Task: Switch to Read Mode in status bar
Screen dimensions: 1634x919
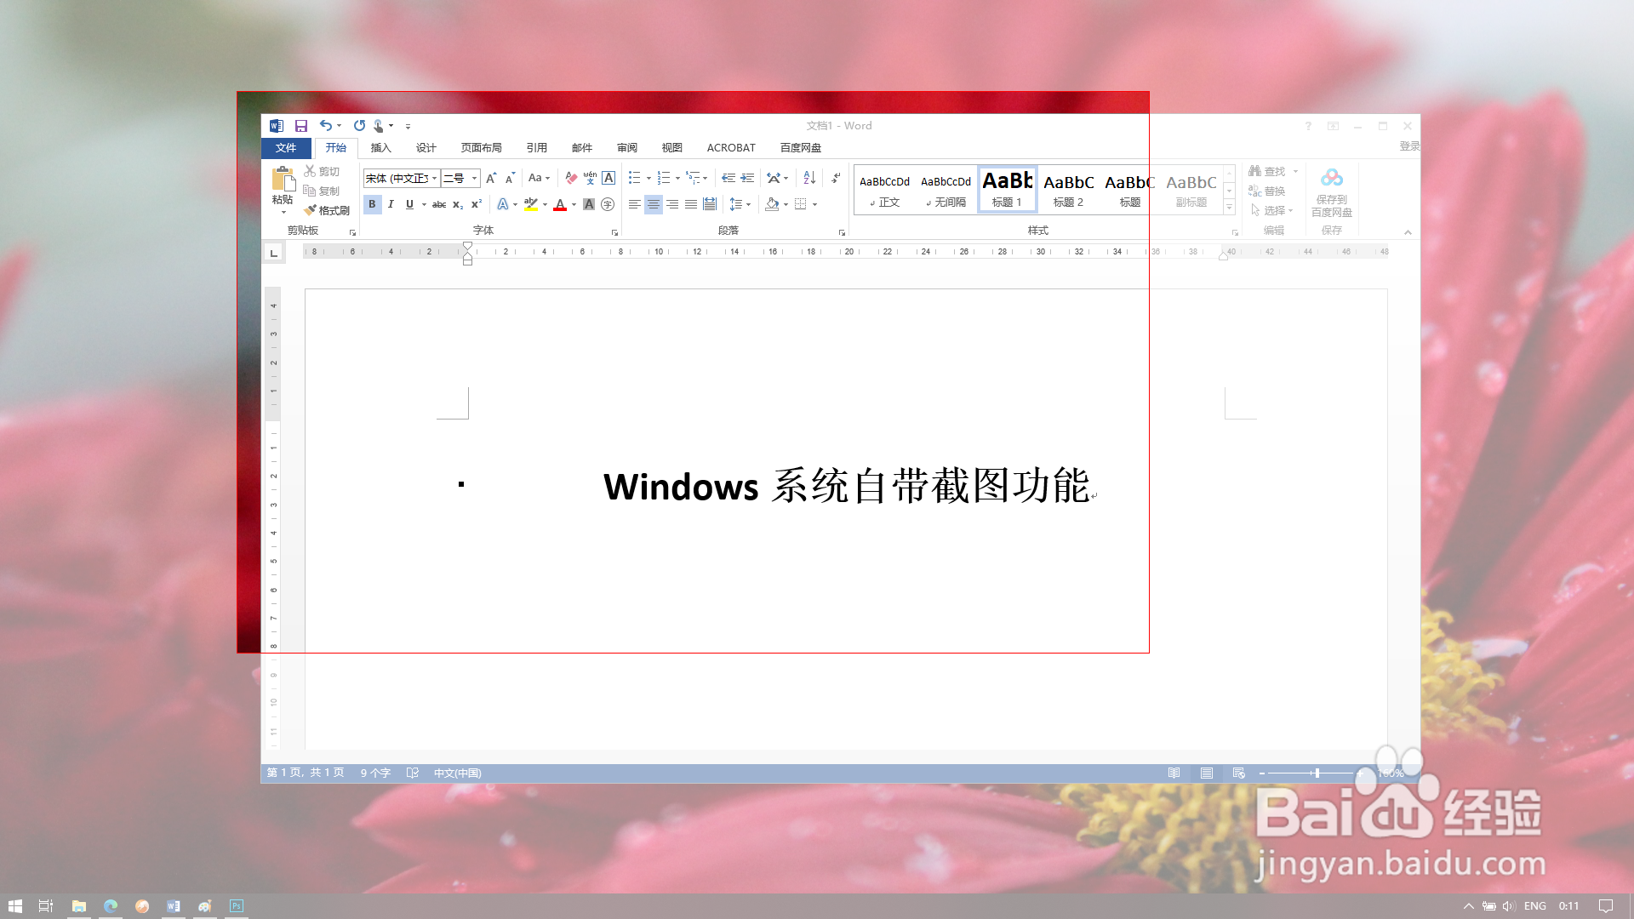Action: click(x=1174, y=773)
